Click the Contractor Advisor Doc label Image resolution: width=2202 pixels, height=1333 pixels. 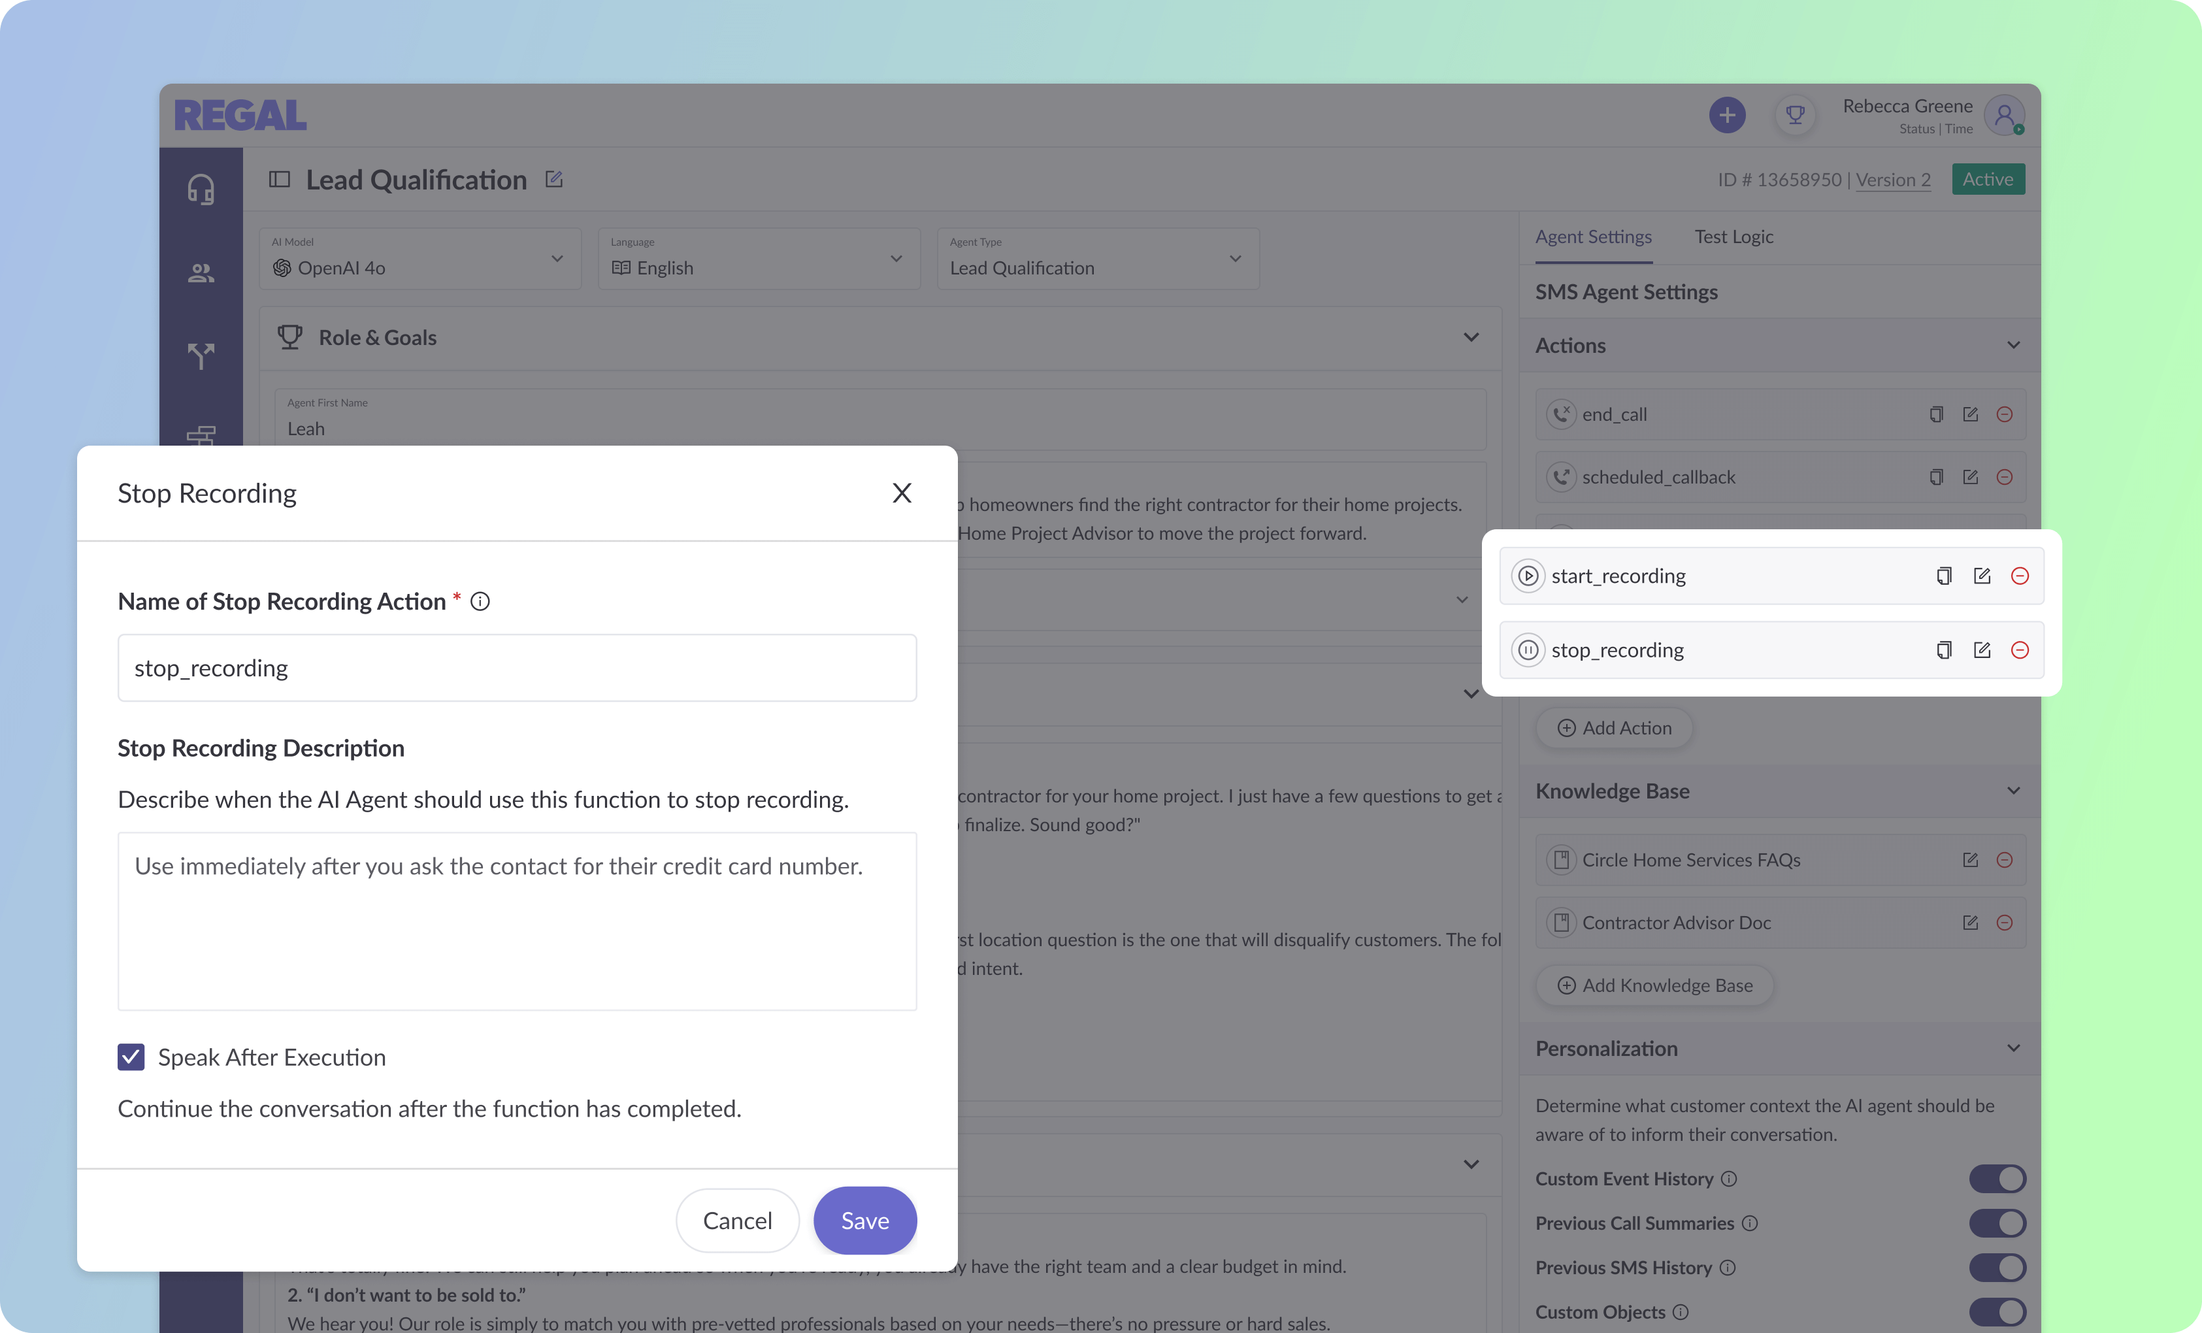point(1675,923)
